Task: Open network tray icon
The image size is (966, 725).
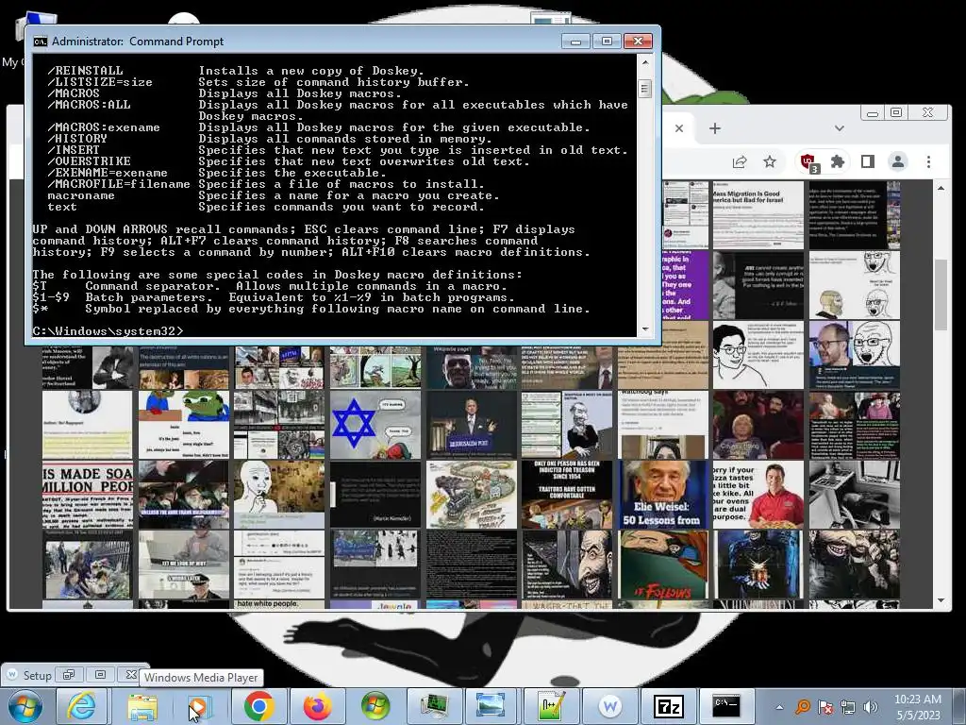Action: (848, 707)
